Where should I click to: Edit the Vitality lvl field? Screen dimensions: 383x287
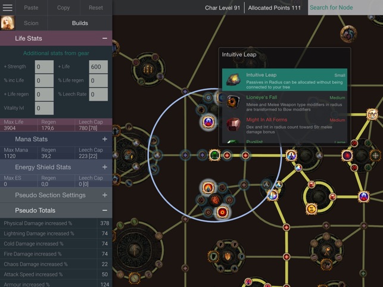pos(44,108)
